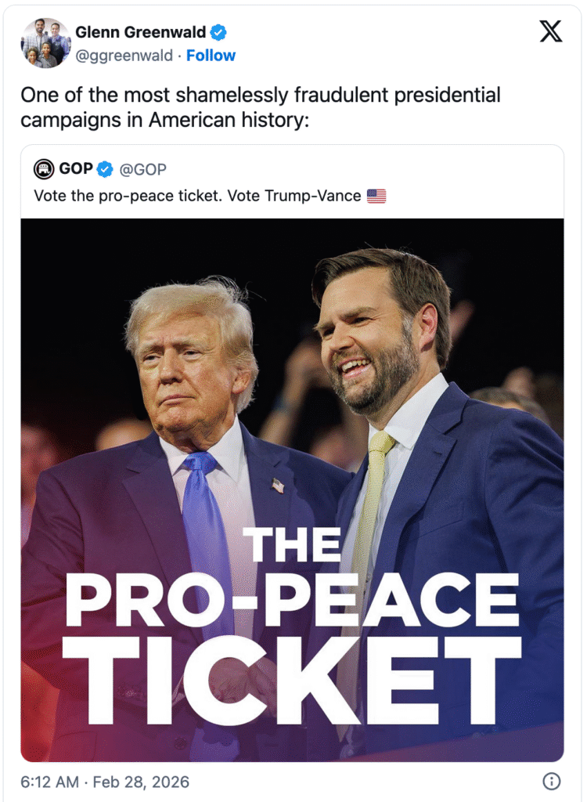587x802 pixels.
Task: Open the info icon below the post
Action: [x=552, y=781]
